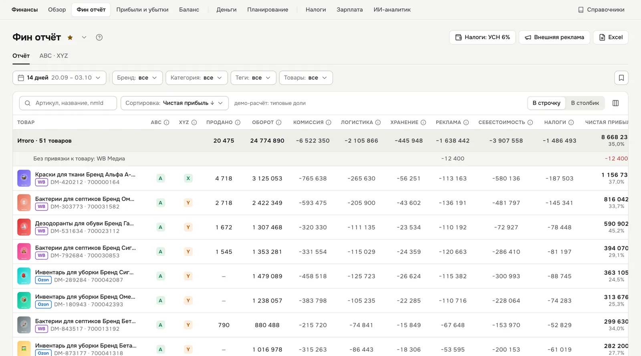
Task: Click the info icon beside ПРОДАНО column
Action: (238, 122)
